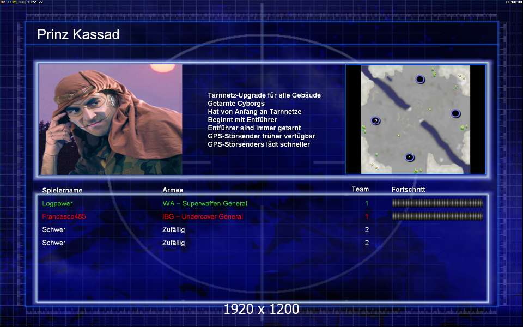The image size is (523, 327).
Task: Click the 'Fortschritt' column header
Action: [x=408, y=190]
